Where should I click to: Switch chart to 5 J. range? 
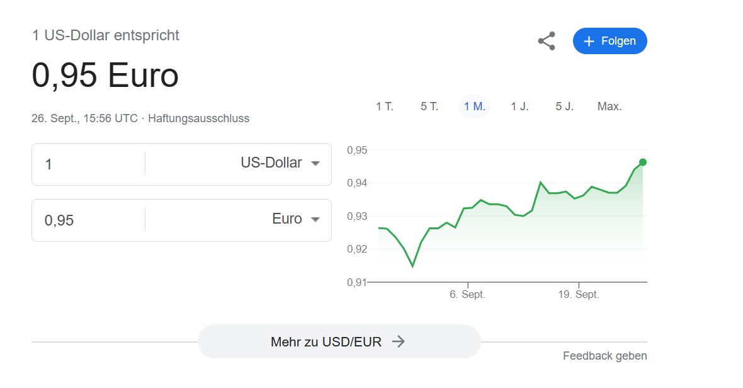(564, 106)
